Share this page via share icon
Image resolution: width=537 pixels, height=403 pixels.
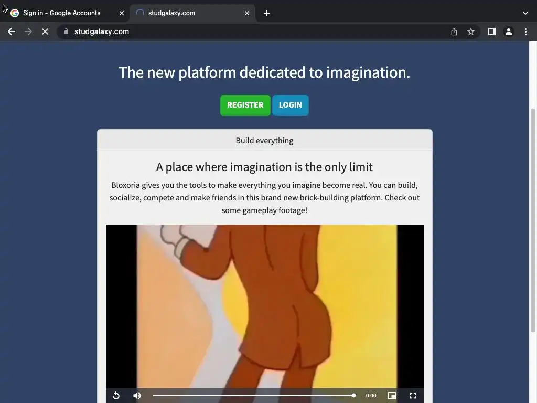click(x=454, y=31)
